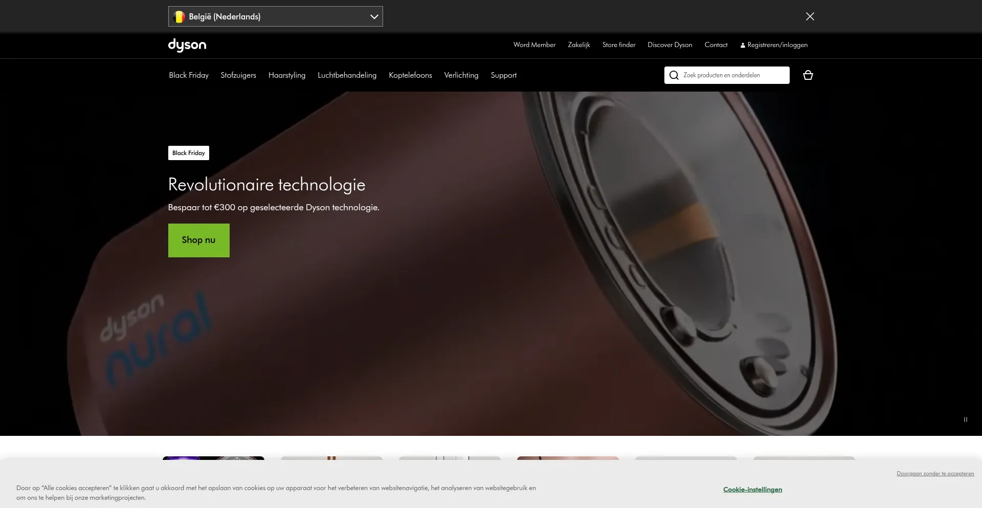Viewport: 982px width, 508px height.
Task: Close the country selector banner
Action: click(x=810, y=16)
